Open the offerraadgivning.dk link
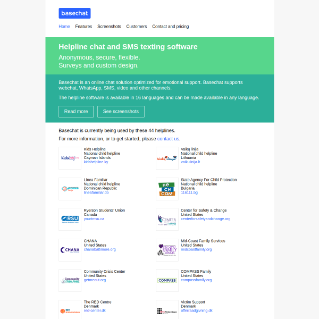This screenshot has width=319, height=319. pos(197,310)
